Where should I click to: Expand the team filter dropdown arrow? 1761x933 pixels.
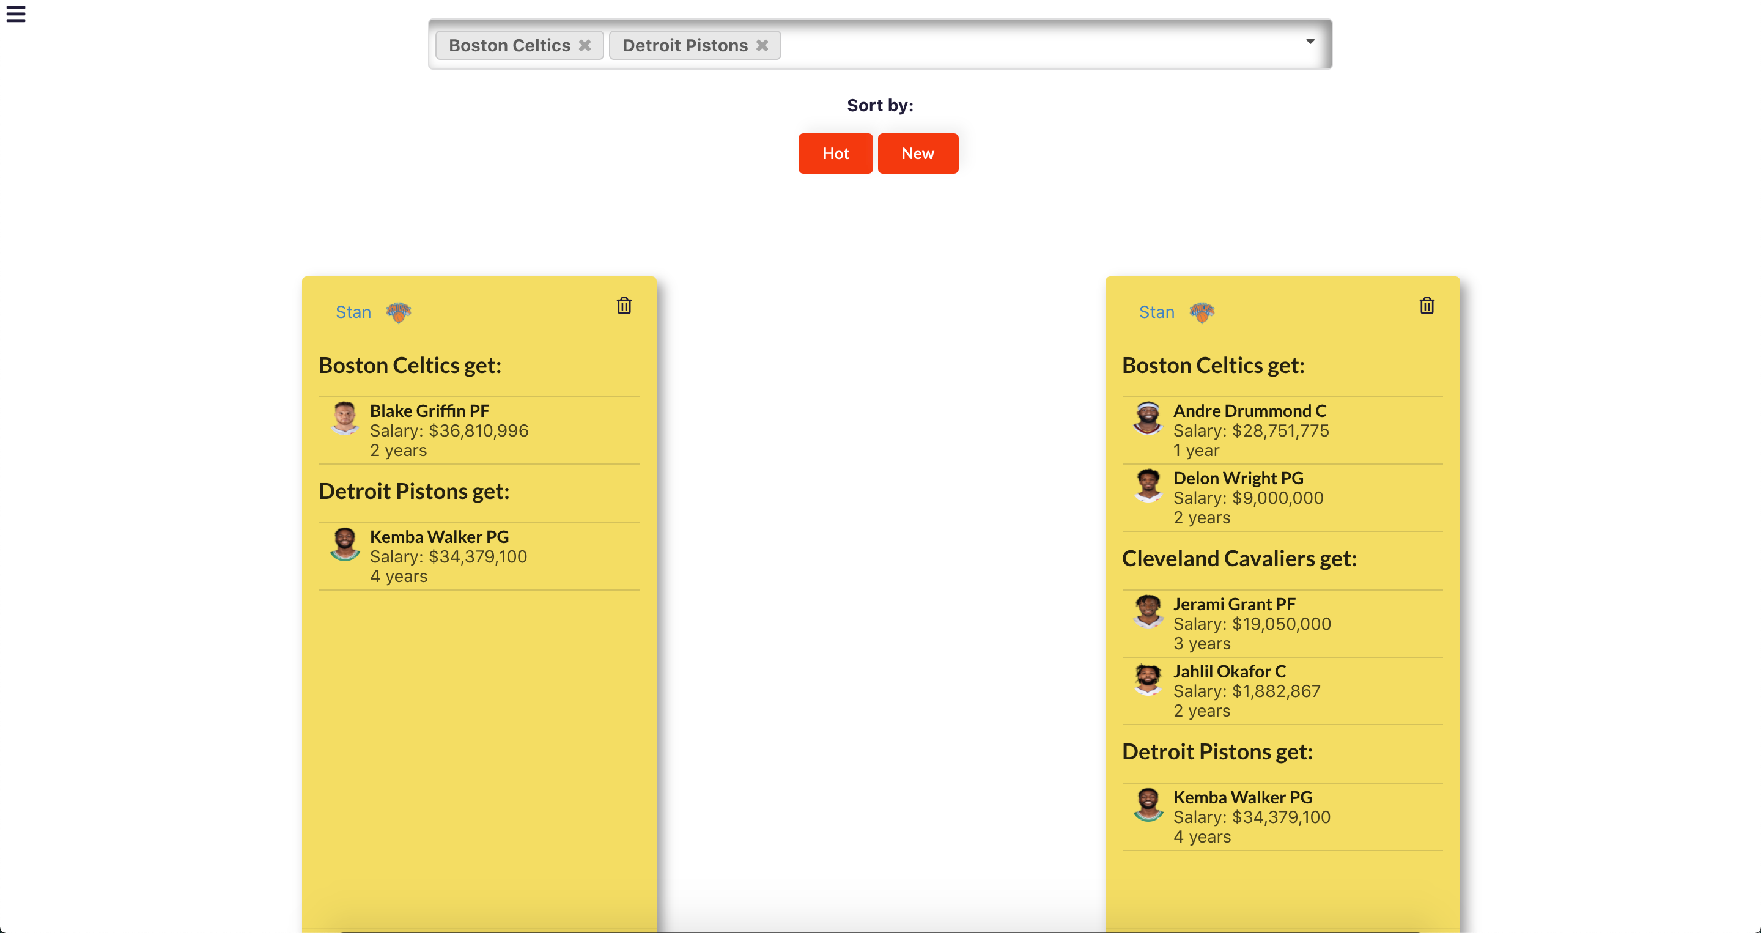point(1310,42)
